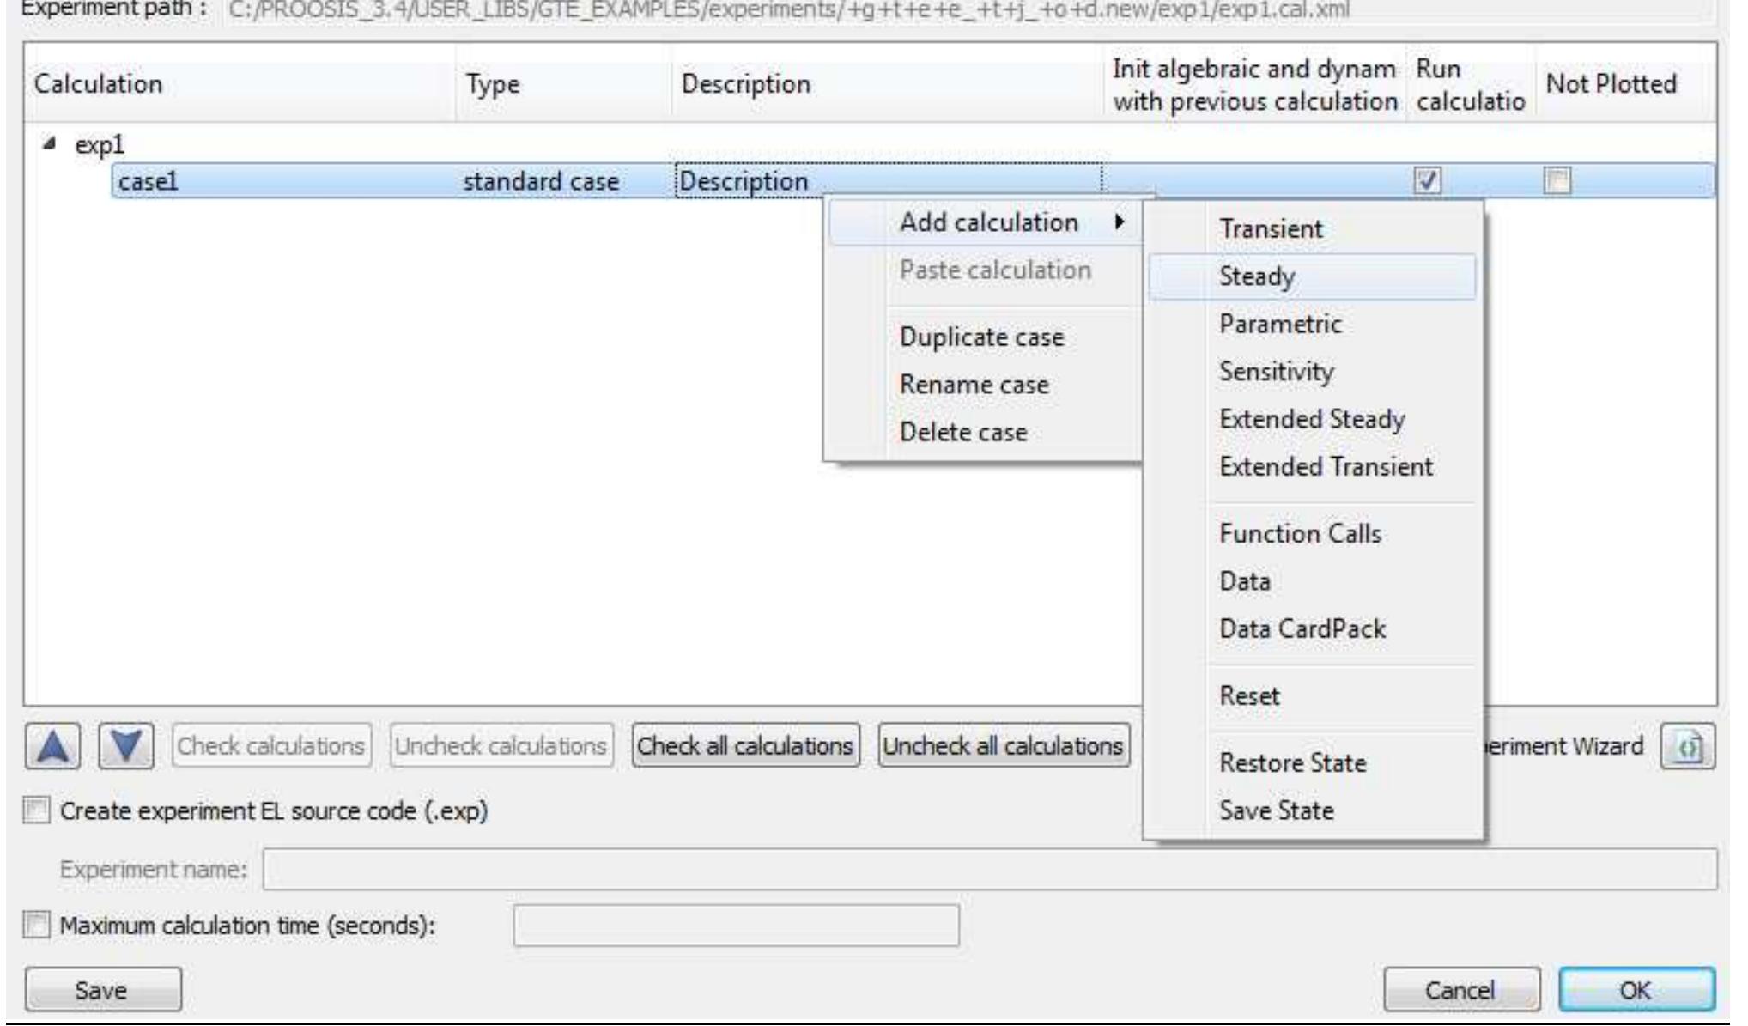Check Create experiment EL source code
The height and width of the screenshot is (1026, 1748).
pos(37,810)
